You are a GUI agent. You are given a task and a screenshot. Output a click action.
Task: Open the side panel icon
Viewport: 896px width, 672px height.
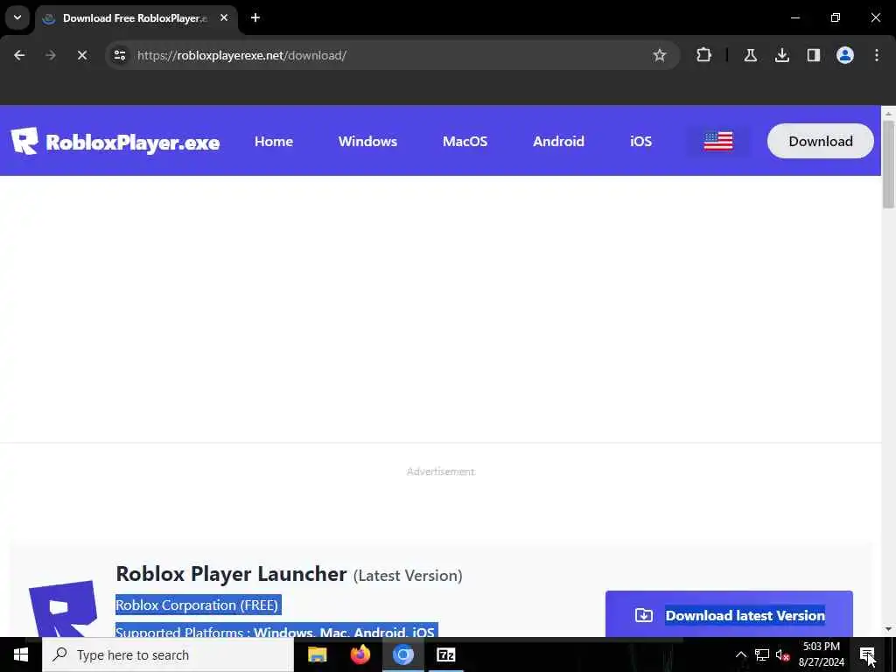coord(813,55)
